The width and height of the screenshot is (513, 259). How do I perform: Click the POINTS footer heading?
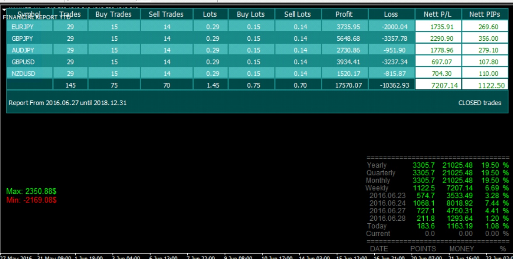tap(423, 249)
